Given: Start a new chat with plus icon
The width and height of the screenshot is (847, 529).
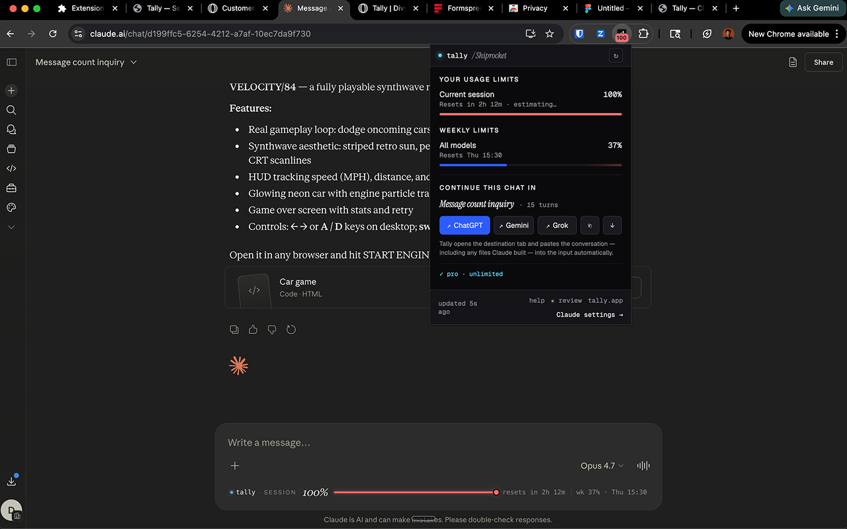Looking at the screenshot, I should pos(11,91).
